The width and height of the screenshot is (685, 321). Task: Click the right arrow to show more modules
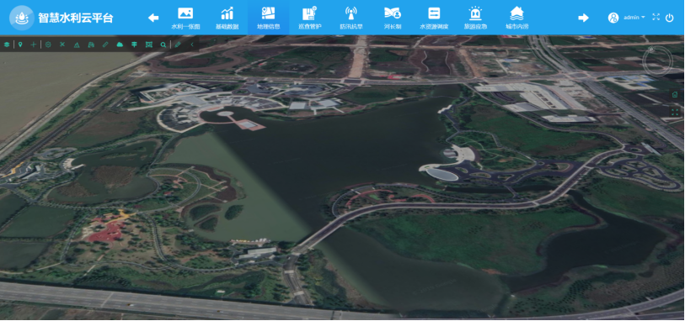point(583,18)
